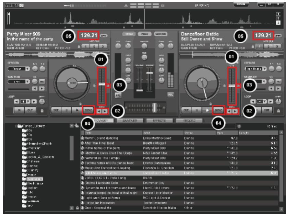Nudge left deck pitch down arrow
286x214 pixels.
(99, 111)
